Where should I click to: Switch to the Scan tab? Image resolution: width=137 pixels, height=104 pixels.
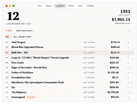click(x=40, y=6)
